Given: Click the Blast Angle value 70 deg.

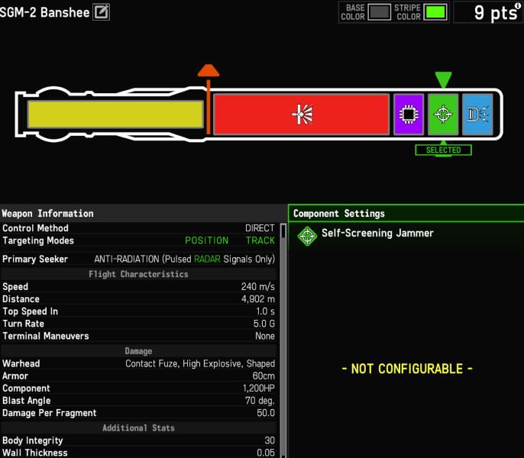Looking at the screenshot, I should point(260,401).
